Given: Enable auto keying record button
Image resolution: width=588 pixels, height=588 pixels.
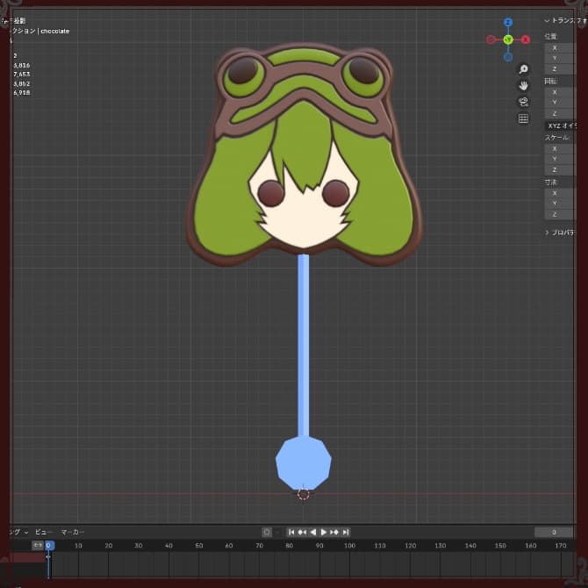Looking at the screenshot, I should tap(267, 532).
